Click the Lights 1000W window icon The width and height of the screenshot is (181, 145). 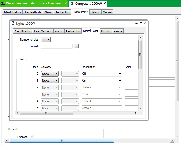tap(13, 23)
